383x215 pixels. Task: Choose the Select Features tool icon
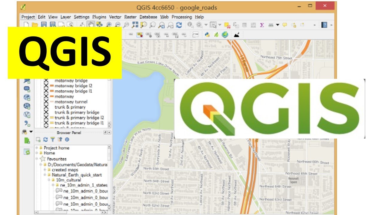click(213, 25)
